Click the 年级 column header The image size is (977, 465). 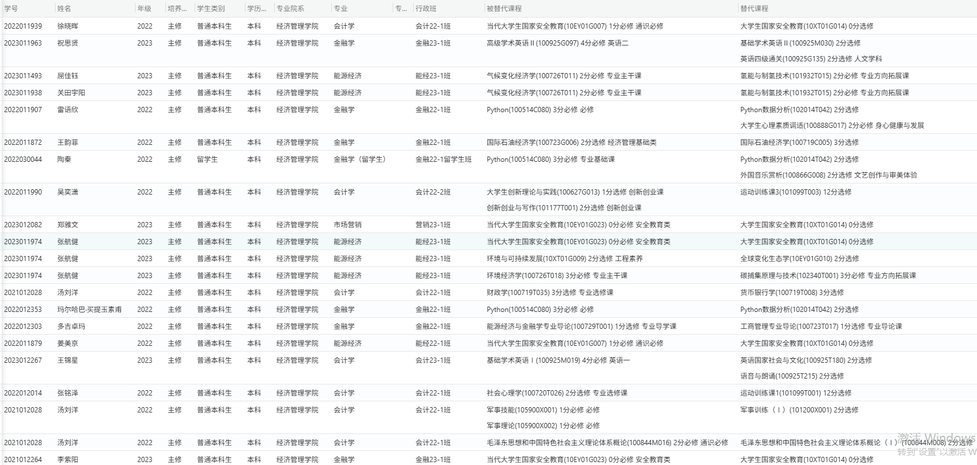pos(144,9)
